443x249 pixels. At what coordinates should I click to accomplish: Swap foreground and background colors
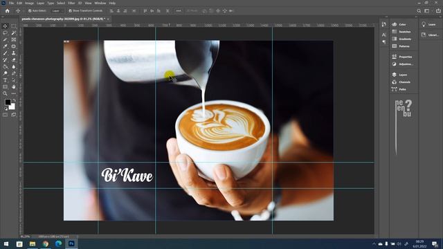[14, 100]
